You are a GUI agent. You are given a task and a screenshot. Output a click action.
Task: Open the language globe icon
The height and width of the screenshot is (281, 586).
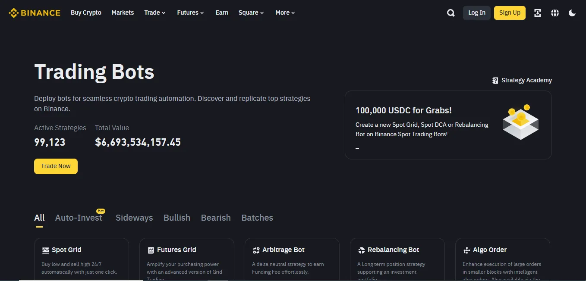point(555,13)
